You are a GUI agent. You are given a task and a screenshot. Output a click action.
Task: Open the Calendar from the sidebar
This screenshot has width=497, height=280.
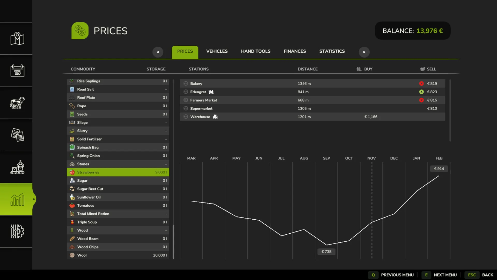pos(16,71)
